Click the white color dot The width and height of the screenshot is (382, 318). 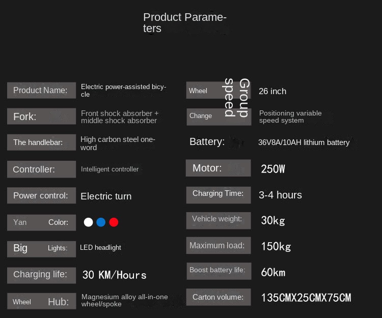tap(89, 222)
